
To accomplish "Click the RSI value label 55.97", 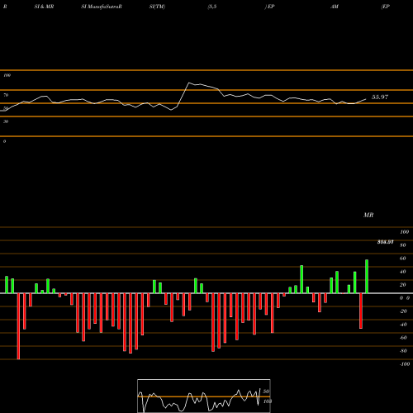I will (x=380, y=97).
